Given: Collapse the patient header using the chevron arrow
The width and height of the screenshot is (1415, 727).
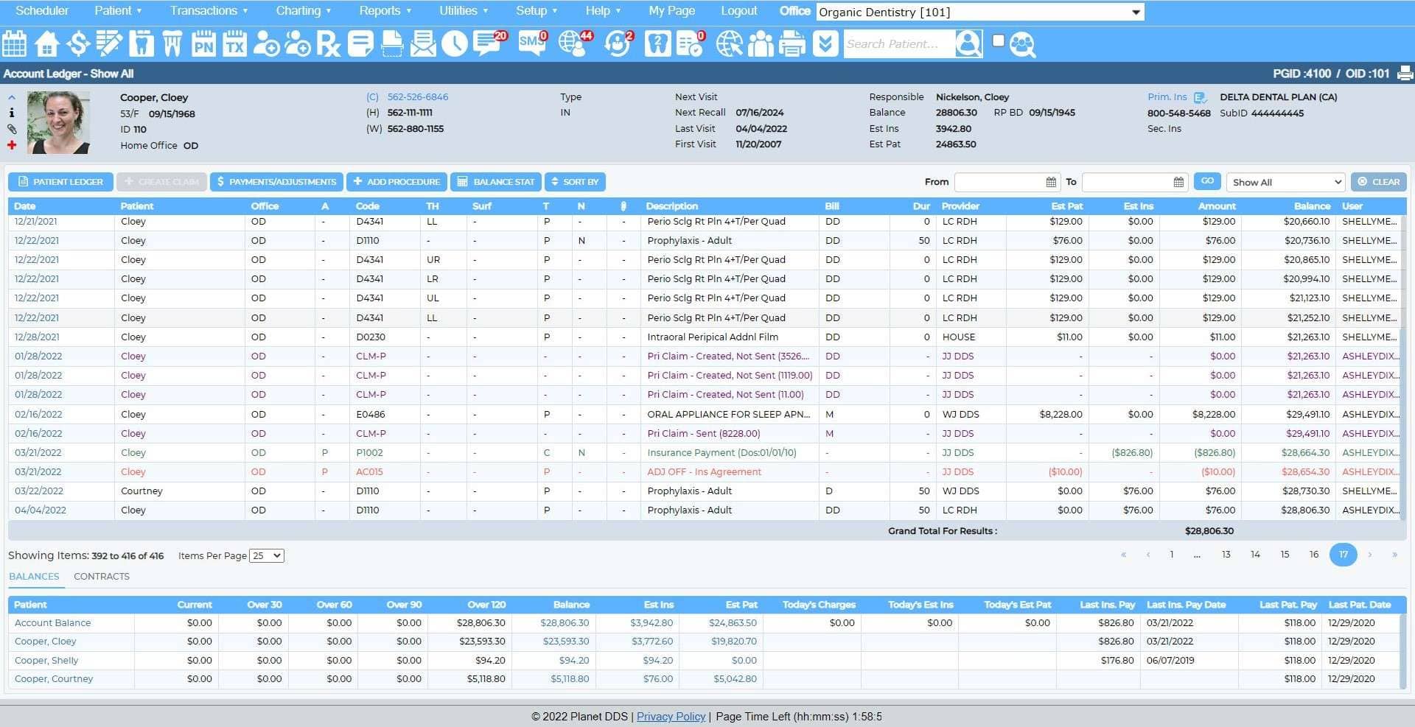Looking at the screenshot, I should [10, 96].
